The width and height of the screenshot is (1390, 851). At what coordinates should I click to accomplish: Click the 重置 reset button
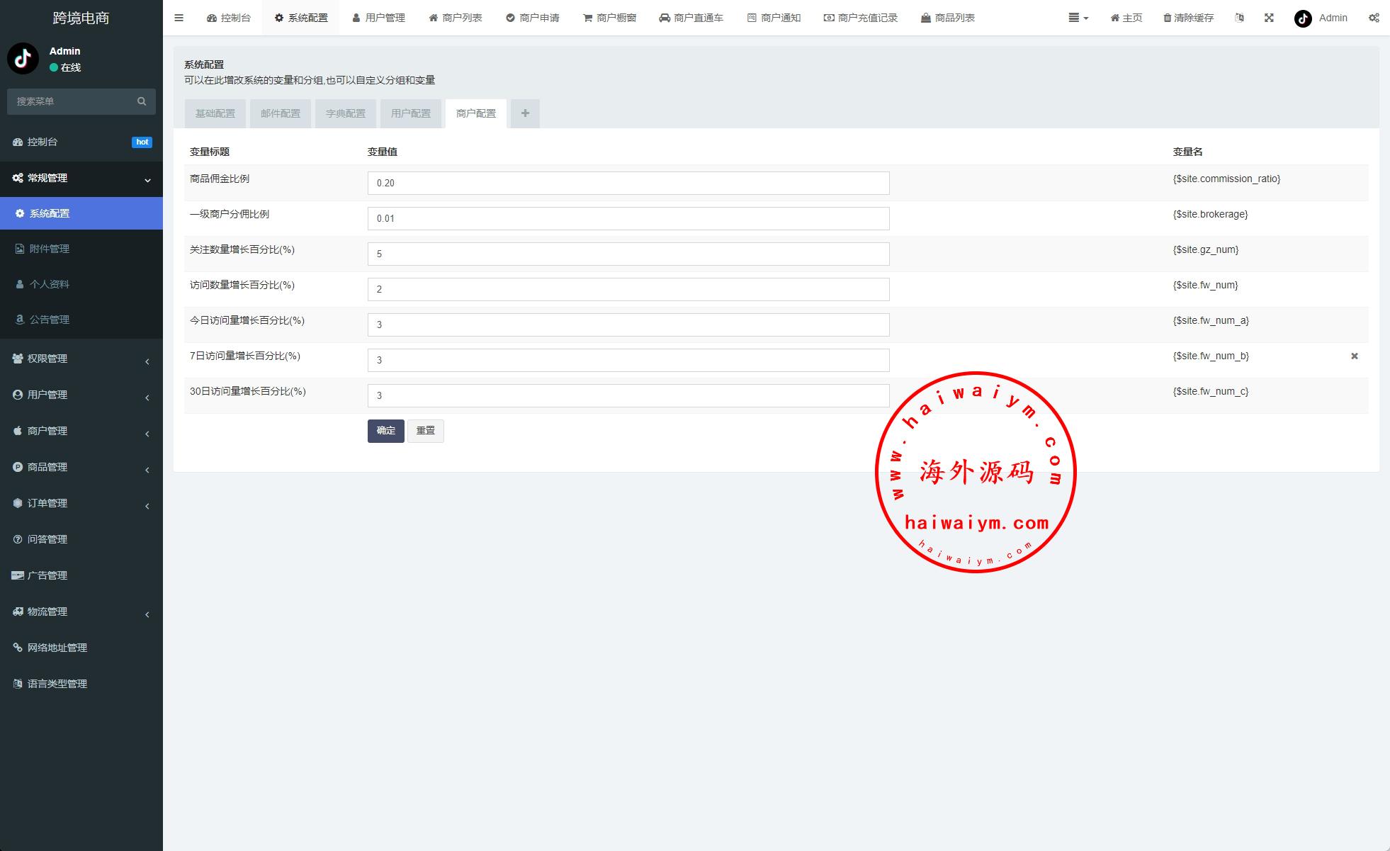tap(425, 431)
